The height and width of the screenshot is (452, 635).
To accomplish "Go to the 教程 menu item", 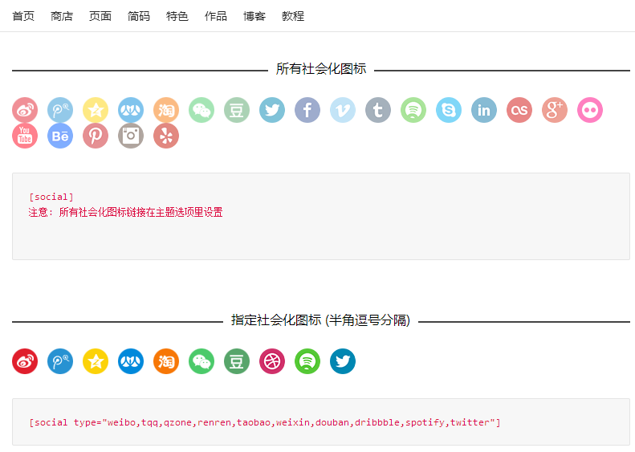I will click(x=293, y=16).
